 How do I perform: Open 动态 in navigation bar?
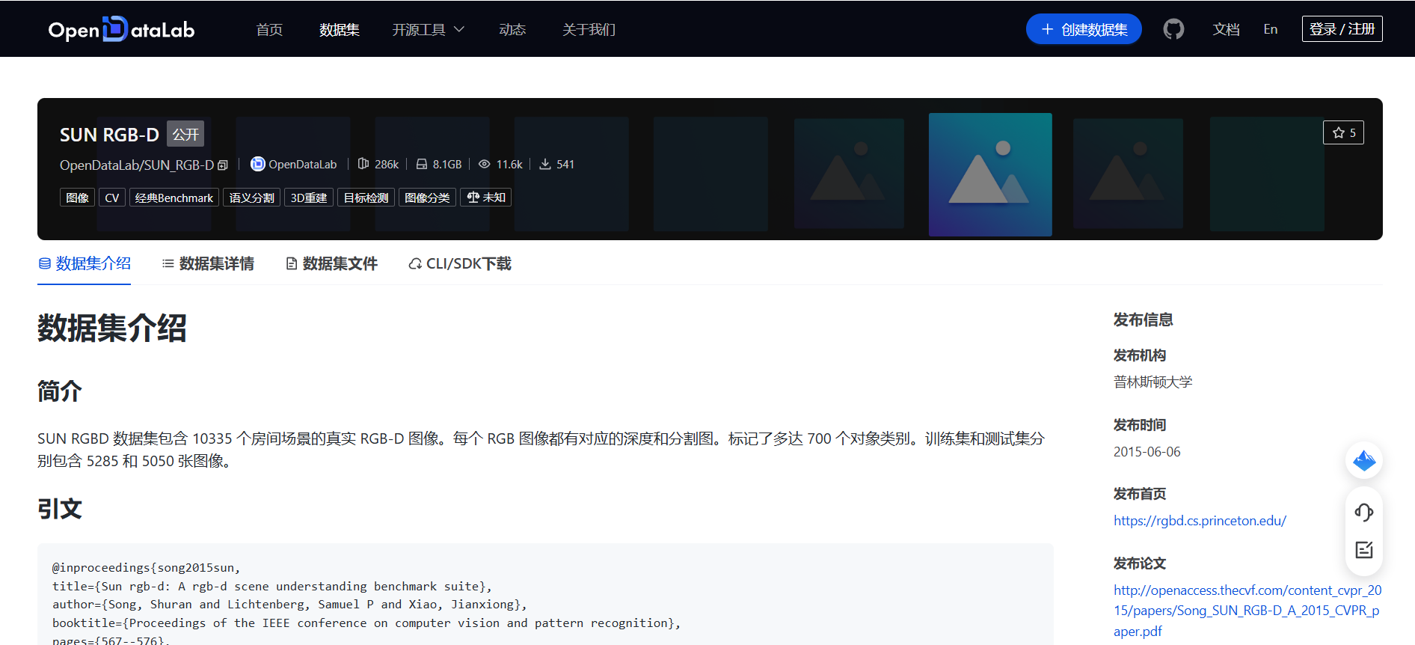click(x=512, y=29)
